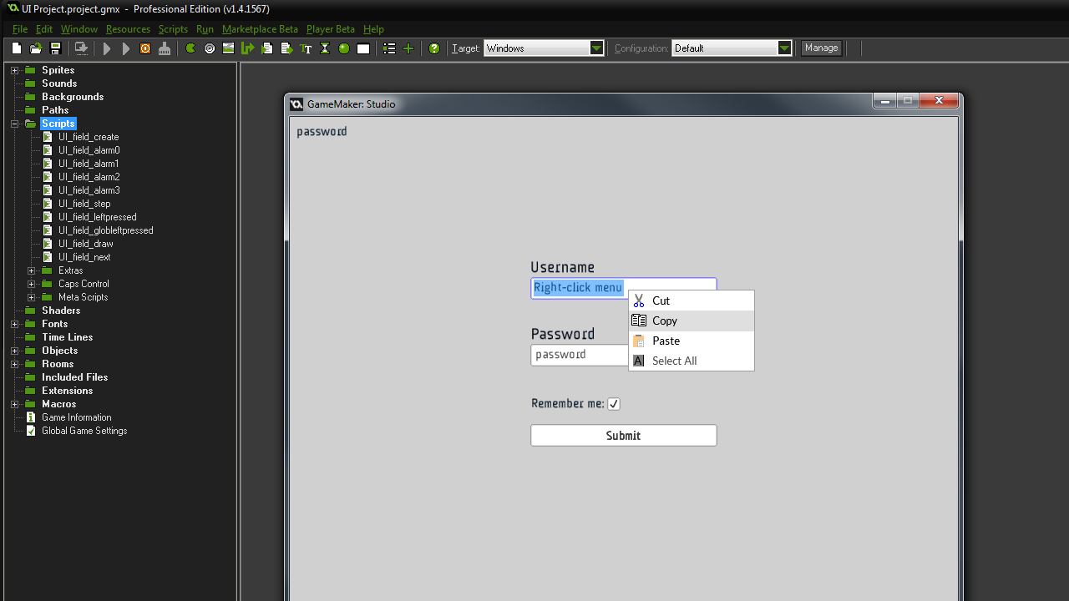
Task: Click the Create room white rectangle icon
Action: coord(363,48)
